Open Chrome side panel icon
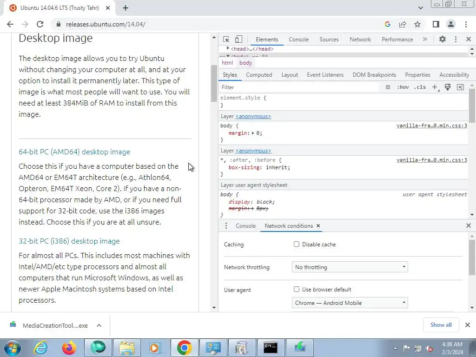Viewport: 476px width, 357px height. 436,24
